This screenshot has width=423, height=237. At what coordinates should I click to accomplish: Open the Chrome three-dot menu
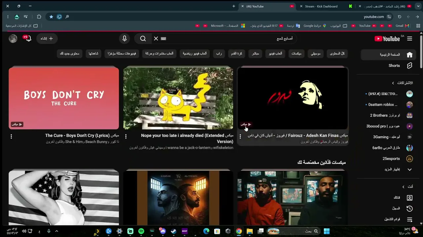click(x=8, y=17)
